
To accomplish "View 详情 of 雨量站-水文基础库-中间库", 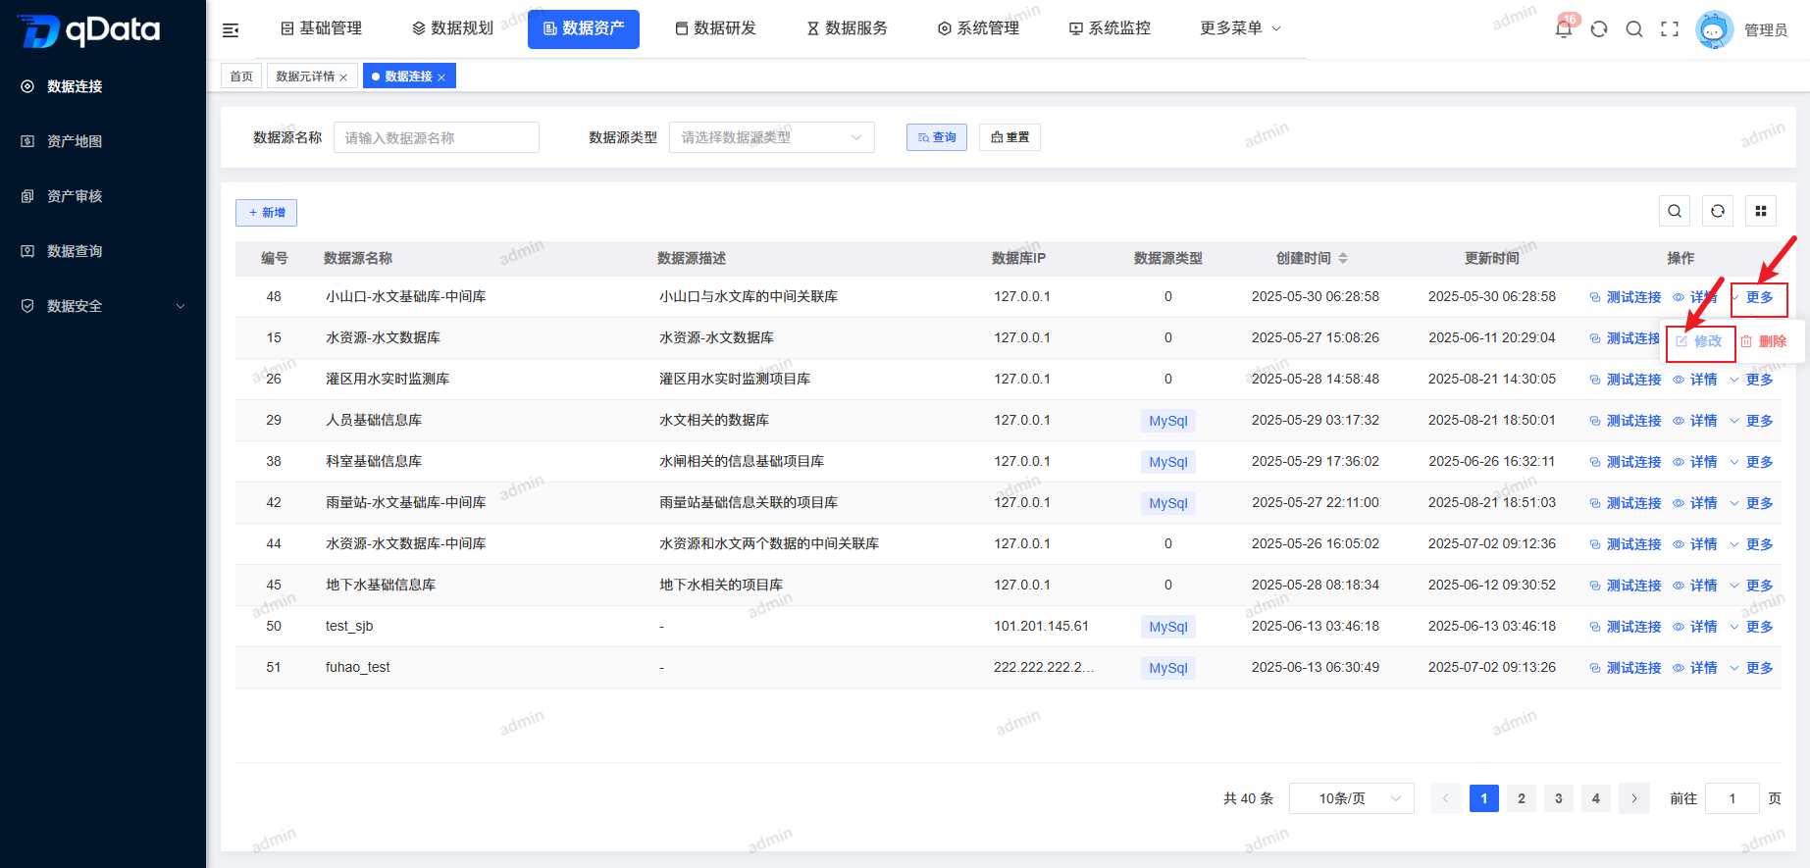I will pyautogui.click(x=1695, y=503).
